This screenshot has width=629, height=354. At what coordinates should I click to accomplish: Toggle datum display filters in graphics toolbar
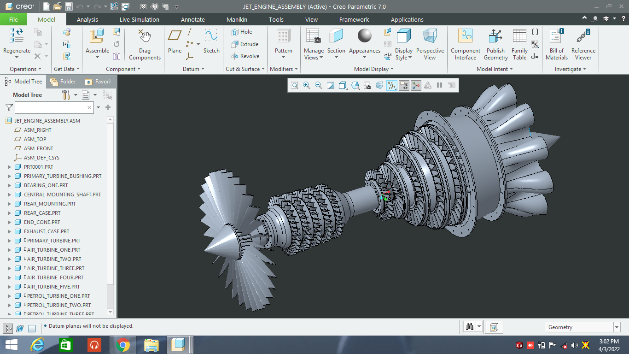(x=392, y=85)
